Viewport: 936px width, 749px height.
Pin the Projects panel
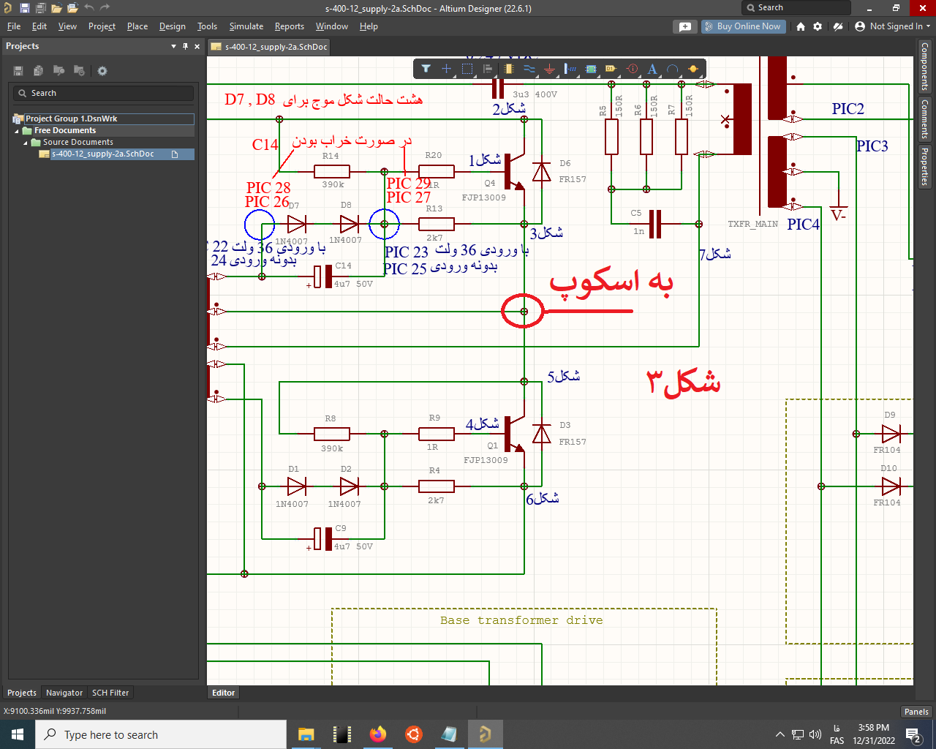[185, 46]
